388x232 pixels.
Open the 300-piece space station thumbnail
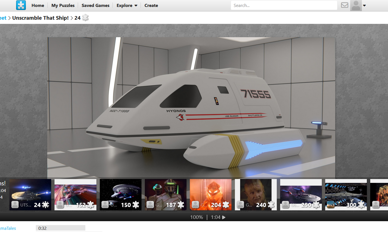click(346, 195)
